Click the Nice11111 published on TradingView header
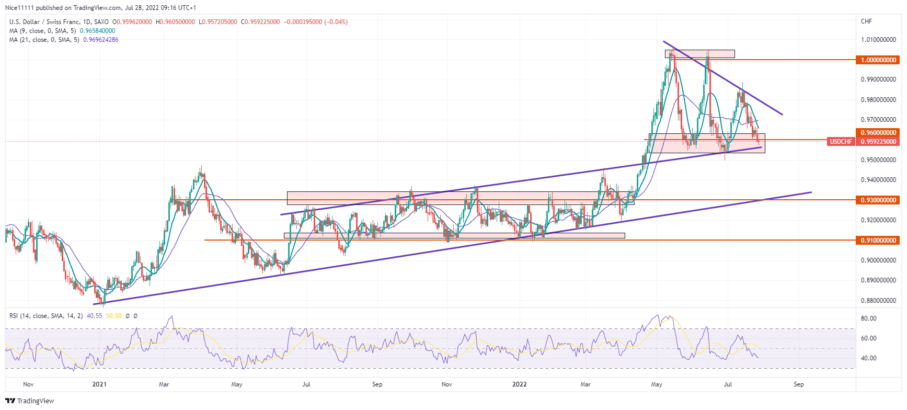907x410 pixels. pyautogui.click(x=100, y=8)
